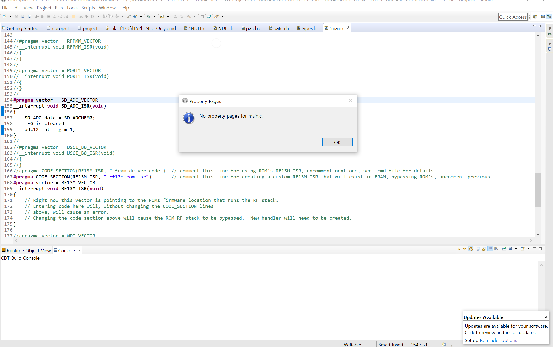Click the yellow grid memory icon

73,16
